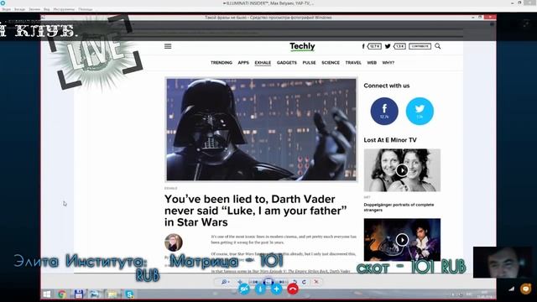The height and width of the screenshot is (302, 537).
Task: Open the folder icon in taskbar
Action: click(x=112, y=294)
